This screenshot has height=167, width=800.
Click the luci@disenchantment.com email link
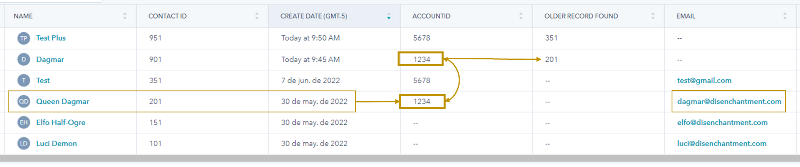point(722,143)
